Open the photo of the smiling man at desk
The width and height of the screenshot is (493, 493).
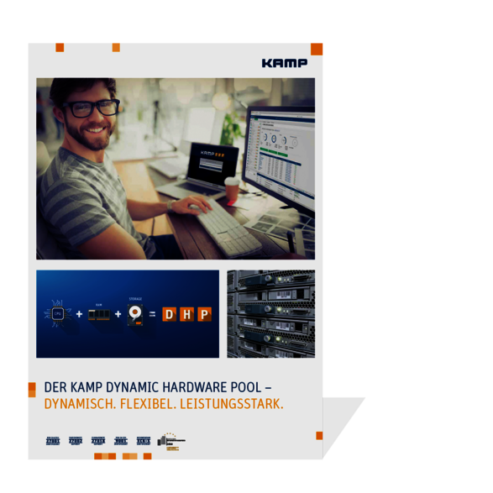coord(176,169)
